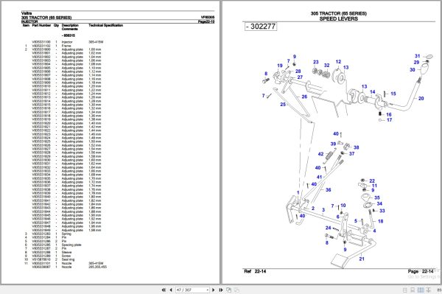Click callout number 25 on the diagram
Viewport: 442px width, 294px height.
pyautogui.click(x=283, y=105)
